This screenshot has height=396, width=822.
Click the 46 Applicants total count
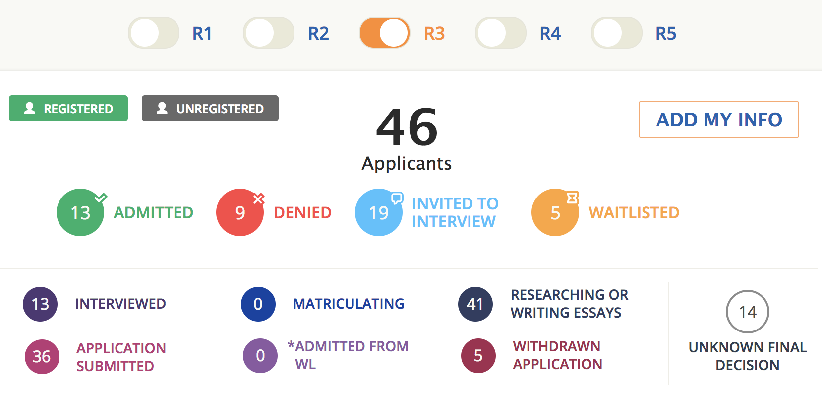(x=407, y=128)
